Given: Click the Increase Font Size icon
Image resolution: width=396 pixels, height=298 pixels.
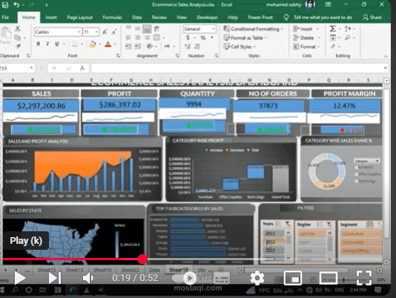Looking at the screenshot, I should tap(105, 32).
